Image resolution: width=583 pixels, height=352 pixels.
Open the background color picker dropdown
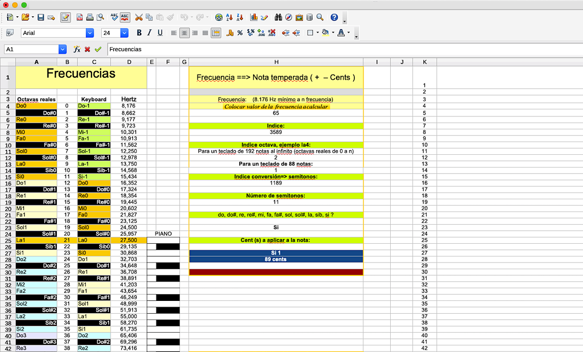333,33
